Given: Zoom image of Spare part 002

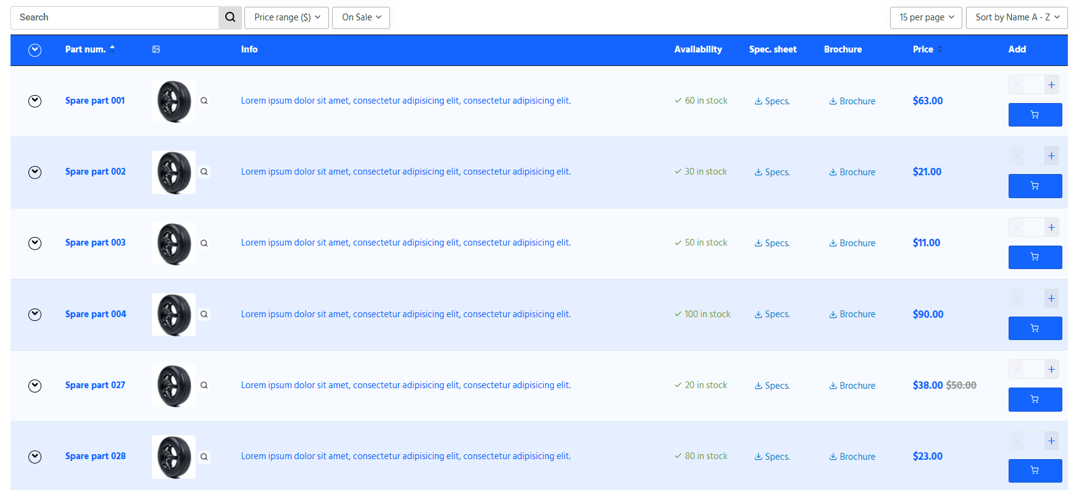Looking at the screenshot, I should click(x=204, y=172).
